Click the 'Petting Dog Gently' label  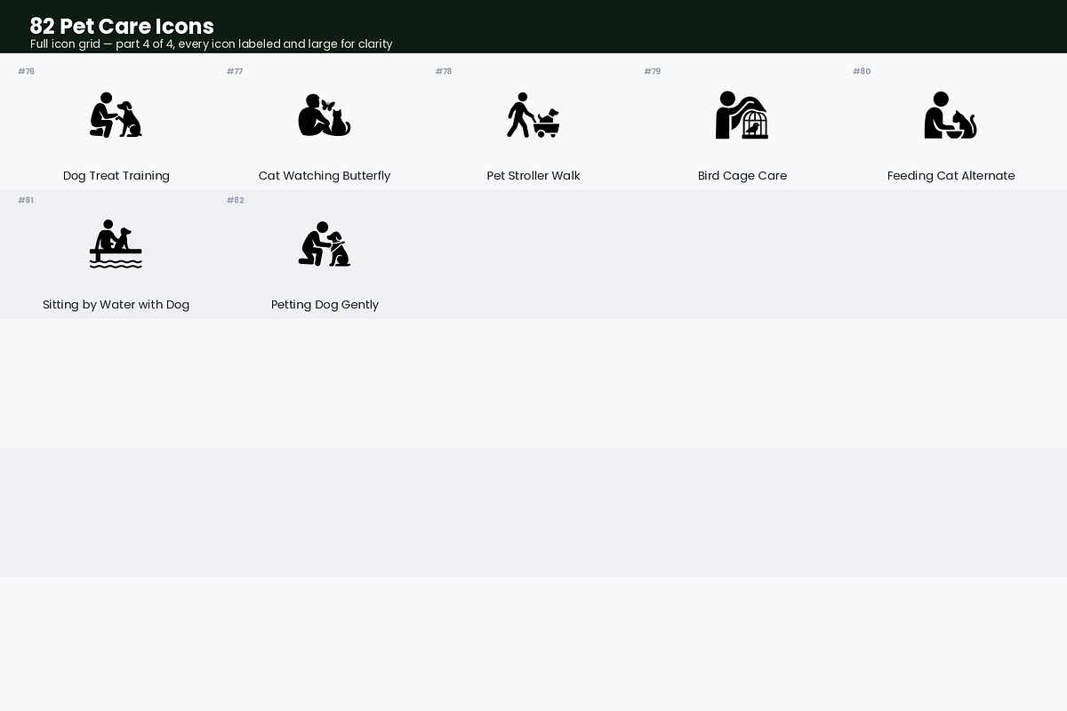[325, 305]
